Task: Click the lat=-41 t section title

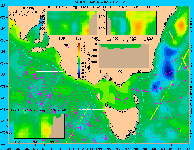Action: click(x=39, y=110)
